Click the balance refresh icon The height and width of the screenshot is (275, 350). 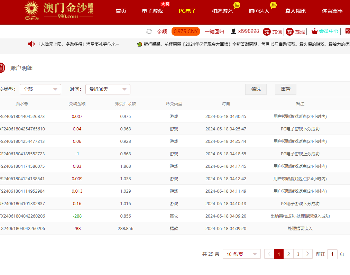coord(149,31)
